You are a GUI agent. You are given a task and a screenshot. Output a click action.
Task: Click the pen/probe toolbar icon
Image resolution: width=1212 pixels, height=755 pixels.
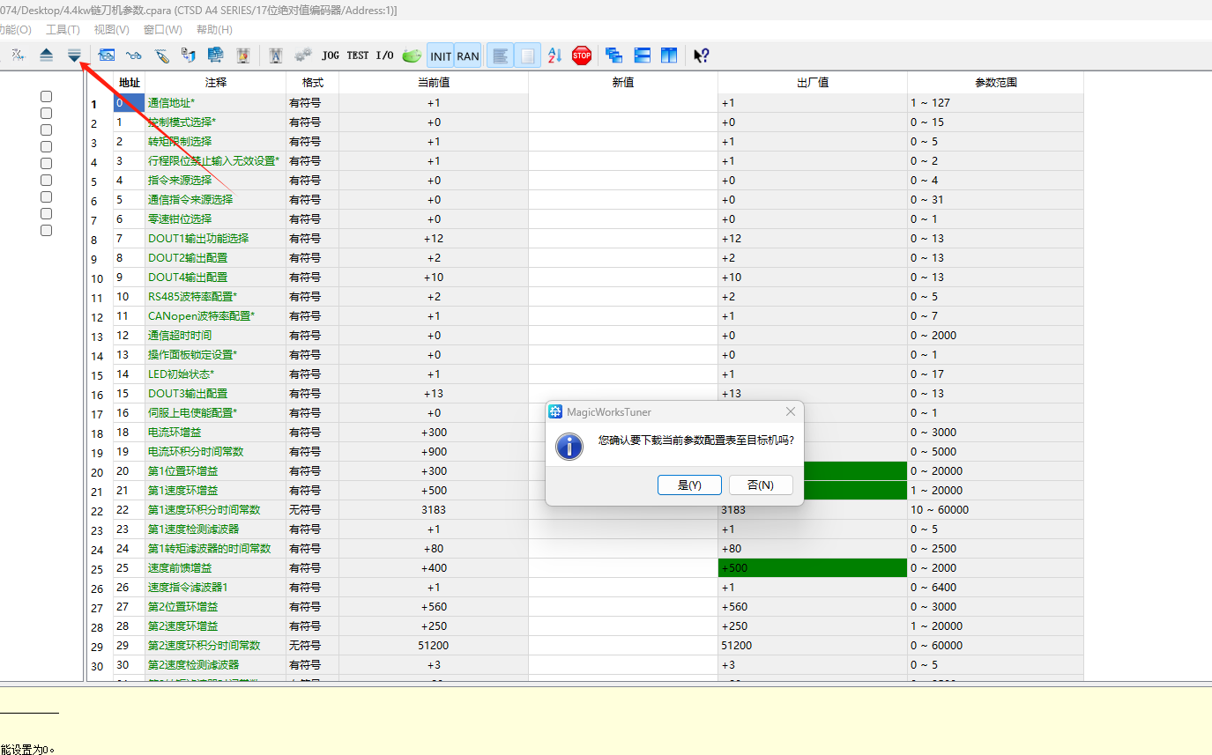point(161,56)
